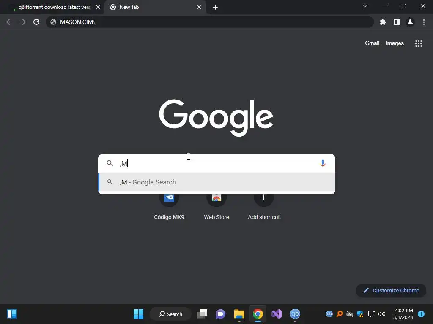Close the qBittorrent download tab
433x324 pixels.
click(x=98, y=7)
